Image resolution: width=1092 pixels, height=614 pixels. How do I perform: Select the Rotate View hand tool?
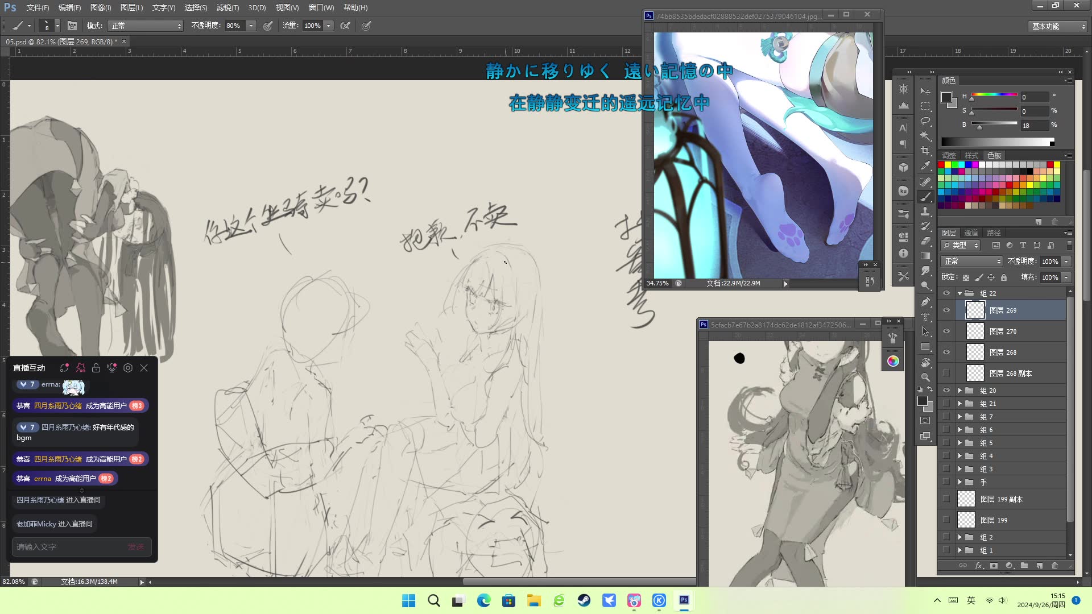click(925, 362)
